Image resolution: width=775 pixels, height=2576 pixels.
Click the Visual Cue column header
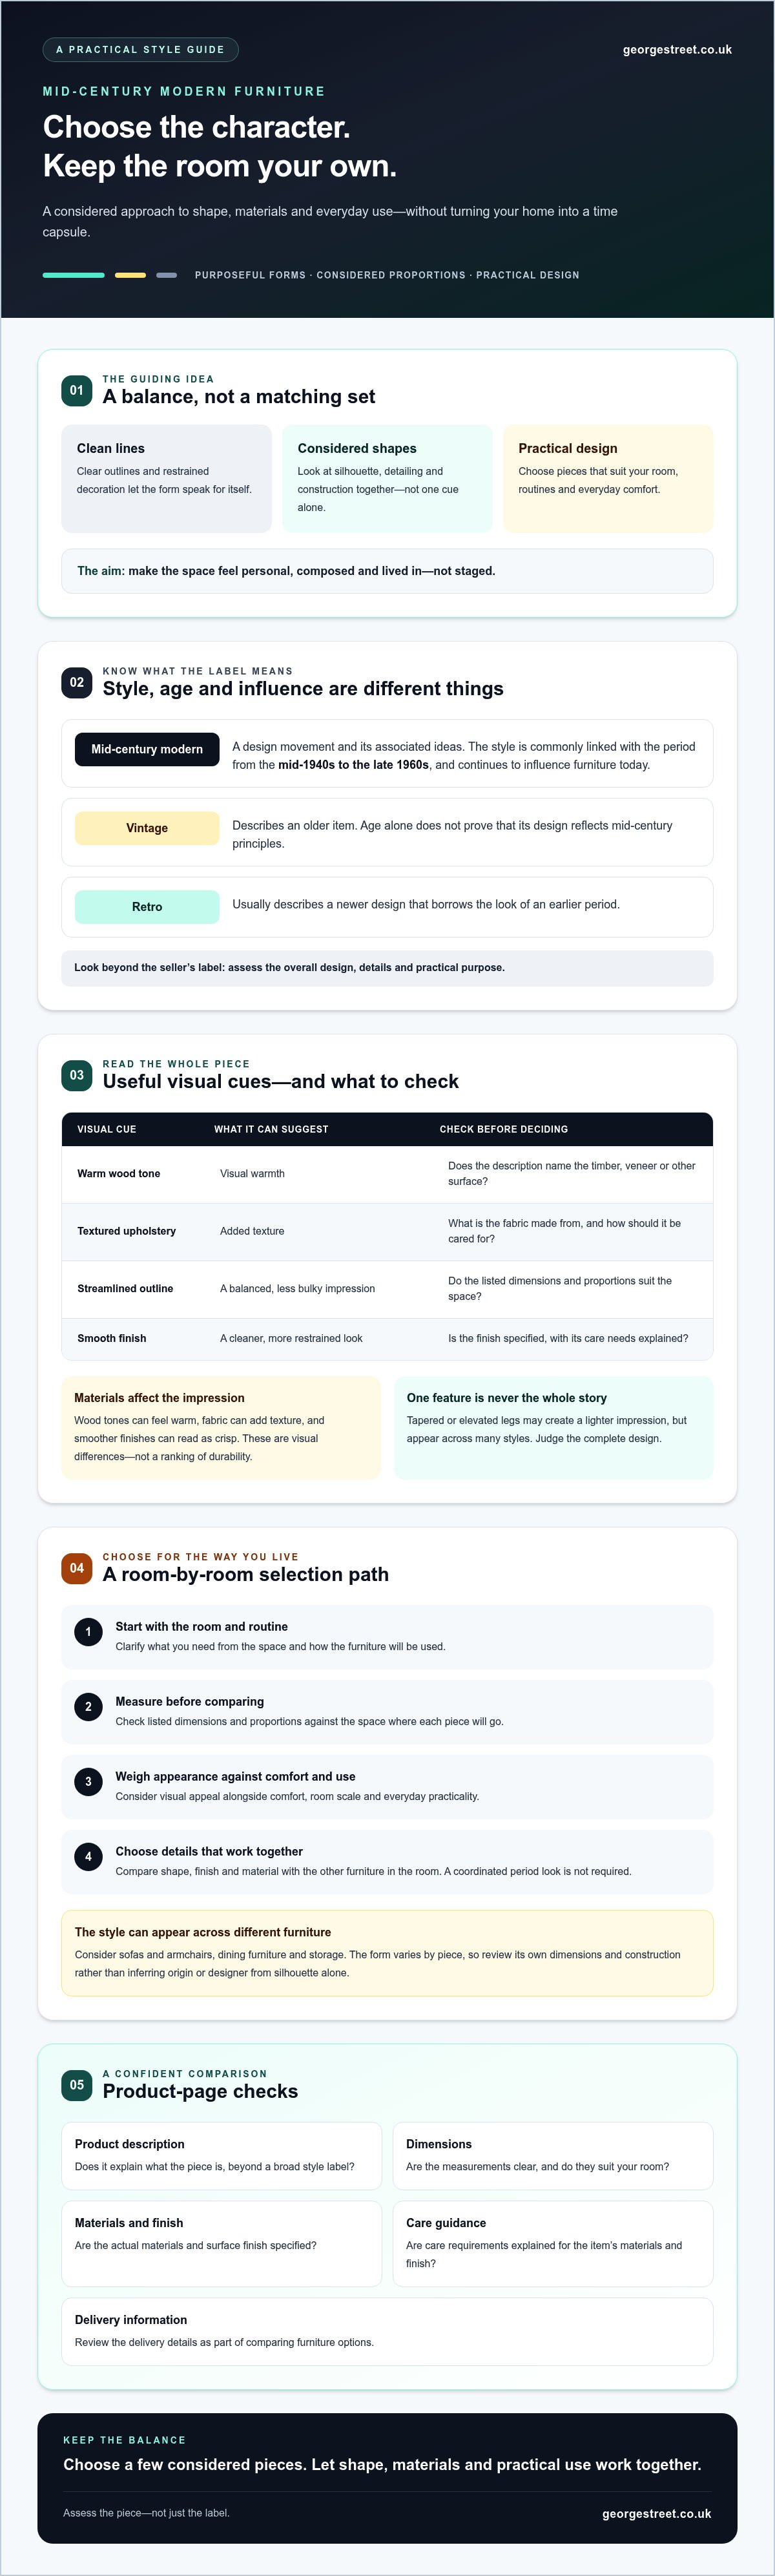click(107, 1129)
